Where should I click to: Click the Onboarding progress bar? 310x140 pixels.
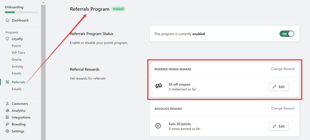point(21,12)
